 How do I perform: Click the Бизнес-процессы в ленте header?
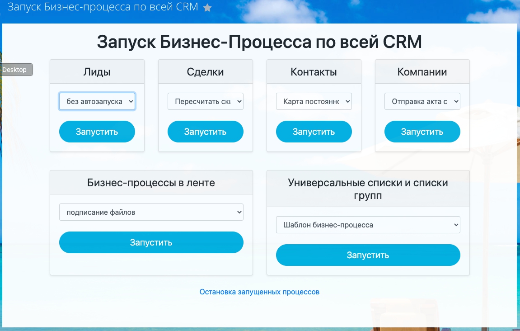click(x=151, y=183)
